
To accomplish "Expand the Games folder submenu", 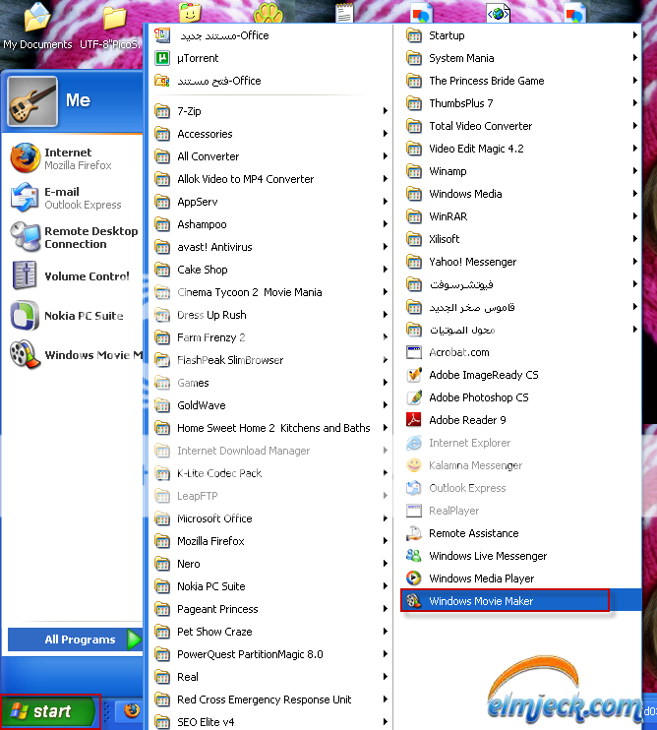I will [271, 383].
